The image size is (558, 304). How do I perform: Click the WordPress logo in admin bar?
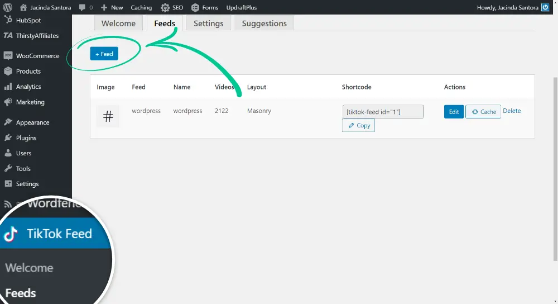(8, 7)
